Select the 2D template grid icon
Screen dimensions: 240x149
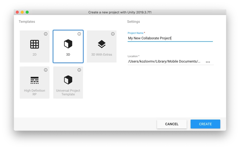tap(34, 44)
